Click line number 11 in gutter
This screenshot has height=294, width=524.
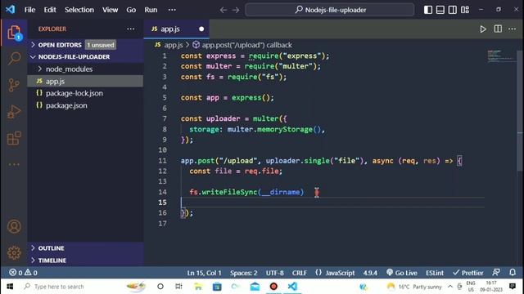[x=162, y=161]
